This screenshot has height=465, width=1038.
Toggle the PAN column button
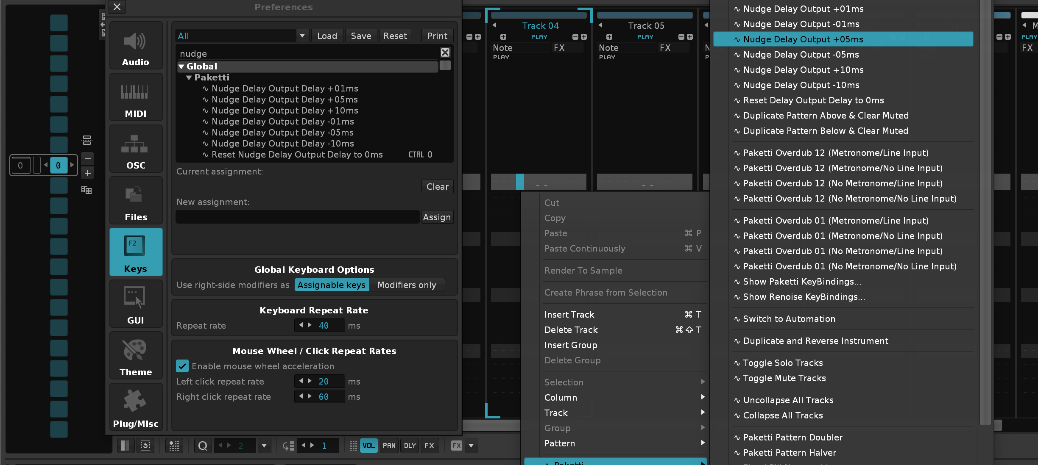389,446
